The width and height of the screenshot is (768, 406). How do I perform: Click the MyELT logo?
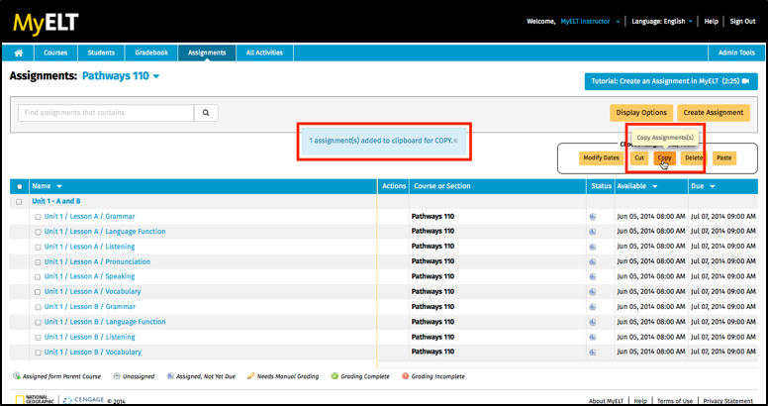46,24
